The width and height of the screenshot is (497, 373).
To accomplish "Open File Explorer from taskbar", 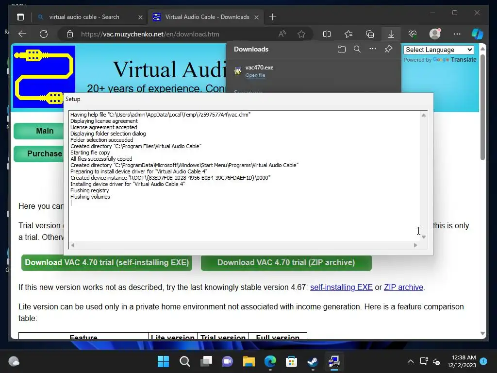I will tap(249, 361).
